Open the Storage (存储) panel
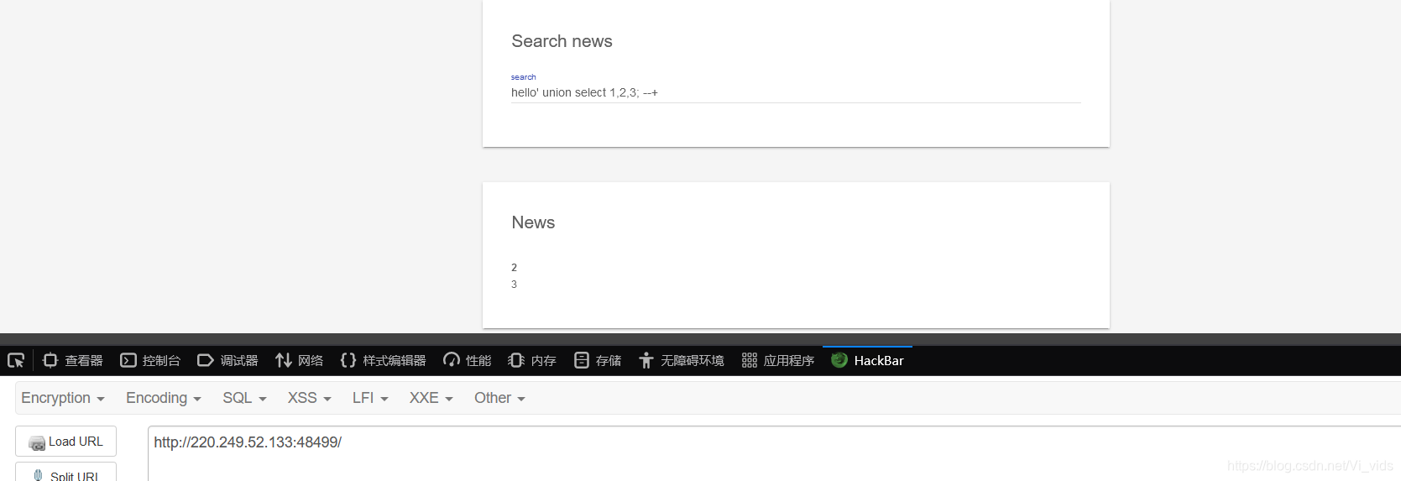The height and width of the screenshot is (481, 1401). (598, 361)
